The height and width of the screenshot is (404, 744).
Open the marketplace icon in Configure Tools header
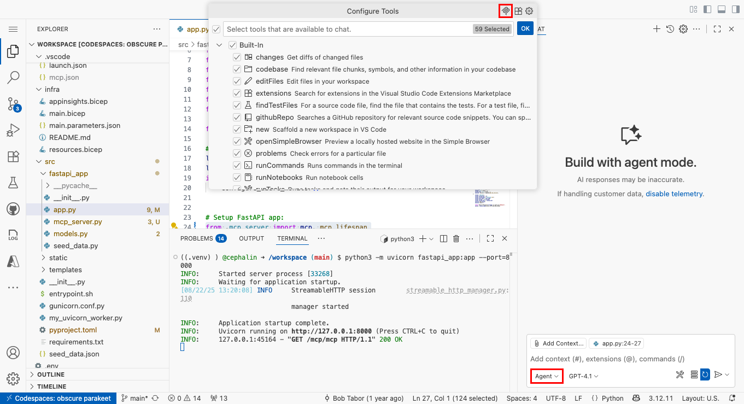517,10
